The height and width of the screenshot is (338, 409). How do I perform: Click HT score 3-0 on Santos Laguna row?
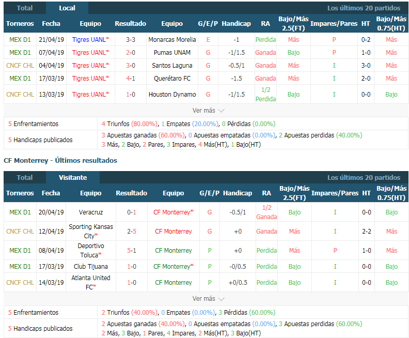click(x=366, y=66)
